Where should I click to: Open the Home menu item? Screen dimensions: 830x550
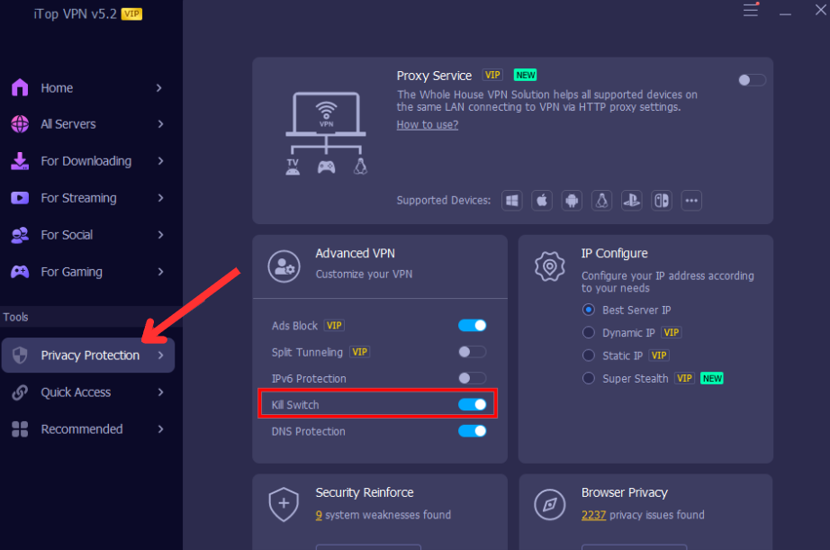(88, 88)
